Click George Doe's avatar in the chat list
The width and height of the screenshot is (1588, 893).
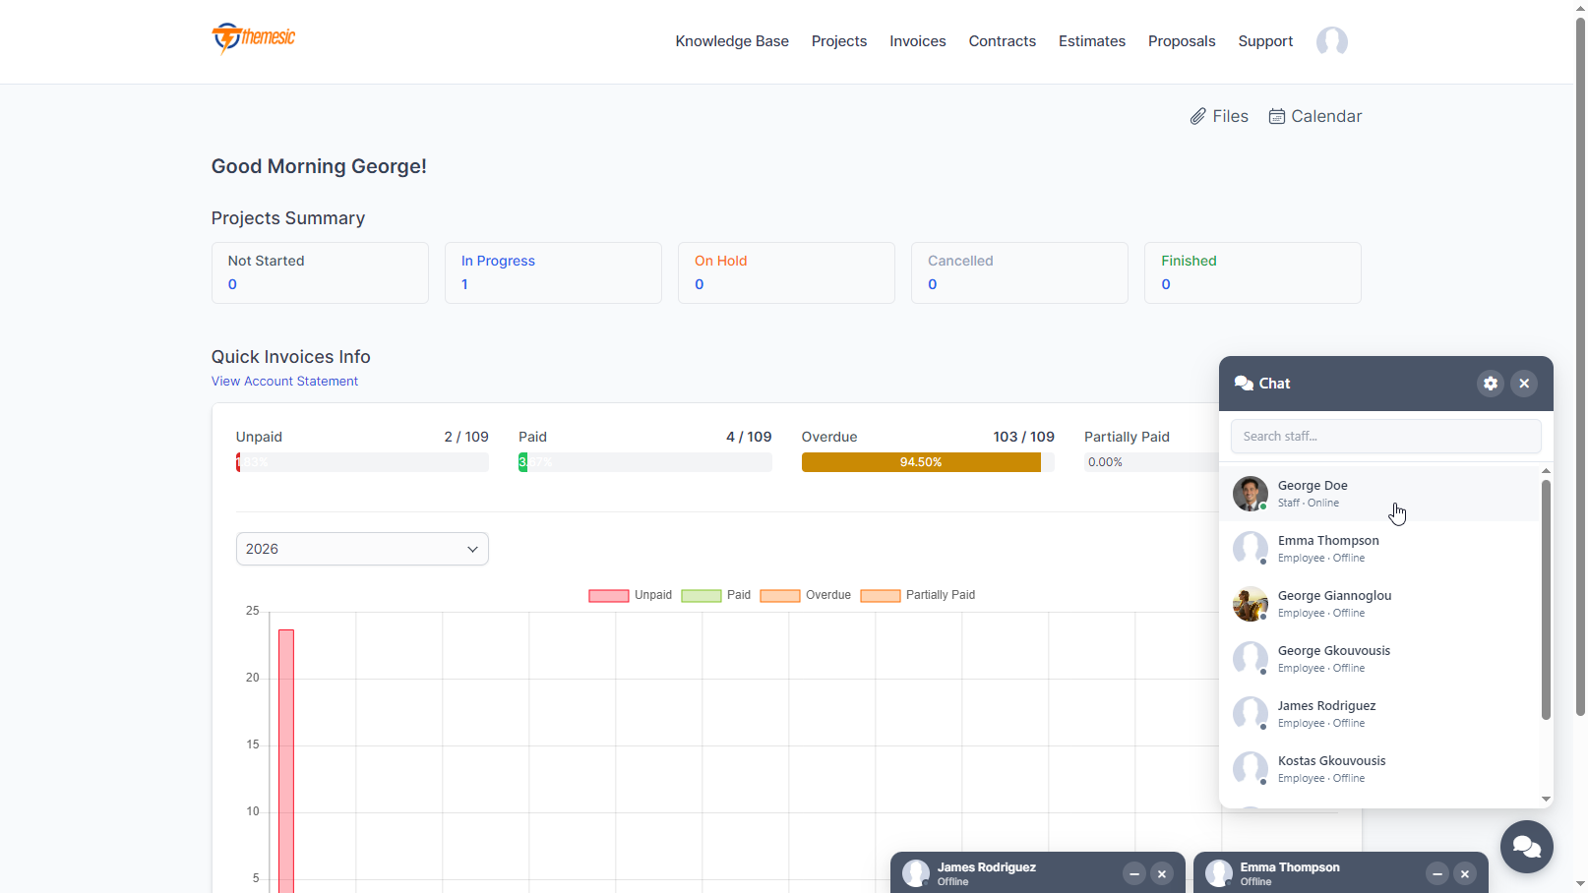coord(1250,494)
